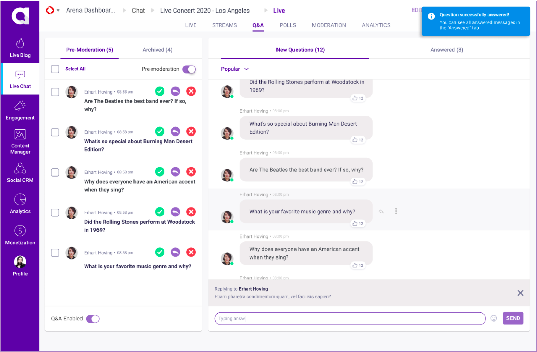Open Live Blog in sidebar
The image size is (537, 352).
20,48
